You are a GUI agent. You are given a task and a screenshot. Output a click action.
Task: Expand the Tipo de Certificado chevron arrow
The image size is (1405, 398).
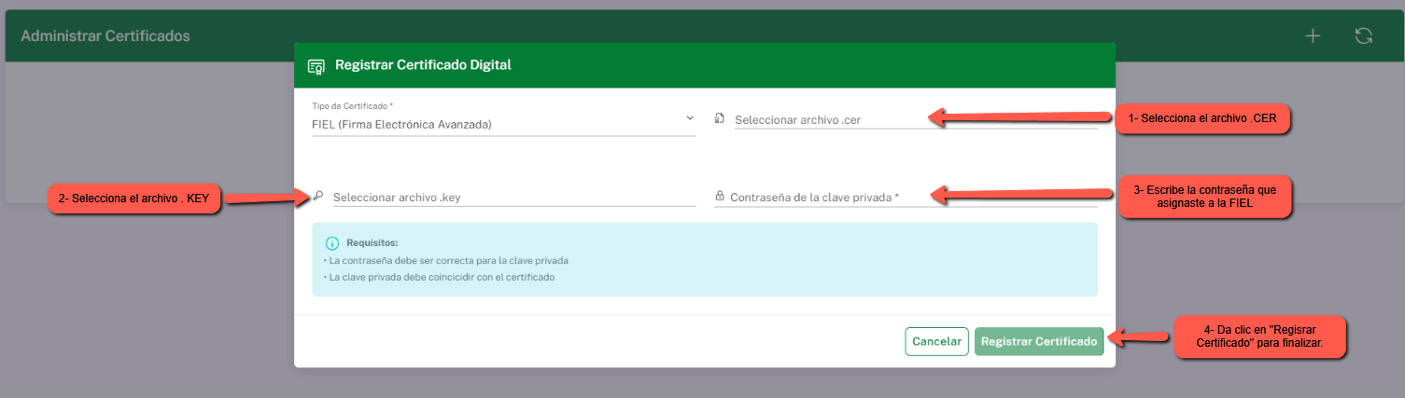690,117
